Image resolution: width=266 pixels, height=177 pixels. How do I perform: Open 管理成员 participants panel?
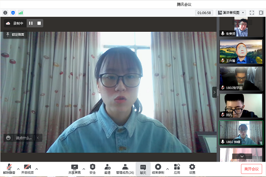tap(125, 168)
